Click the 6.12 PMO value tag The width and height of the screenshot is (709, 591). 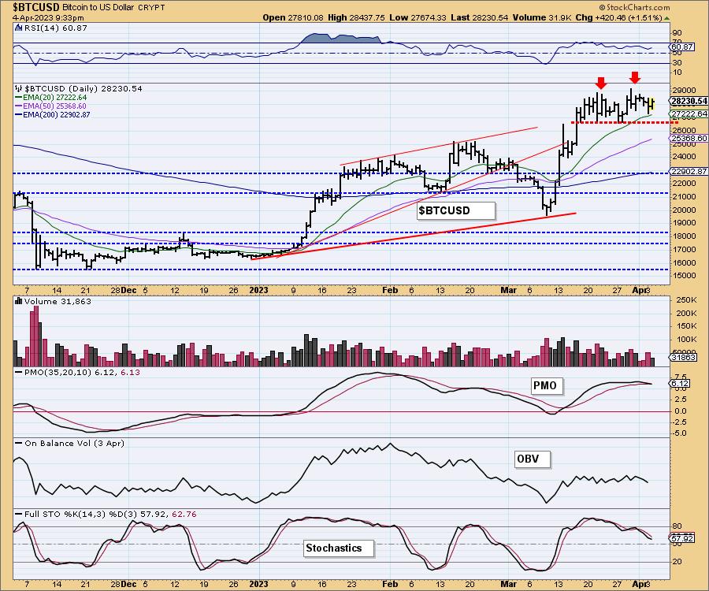point(680,384)
